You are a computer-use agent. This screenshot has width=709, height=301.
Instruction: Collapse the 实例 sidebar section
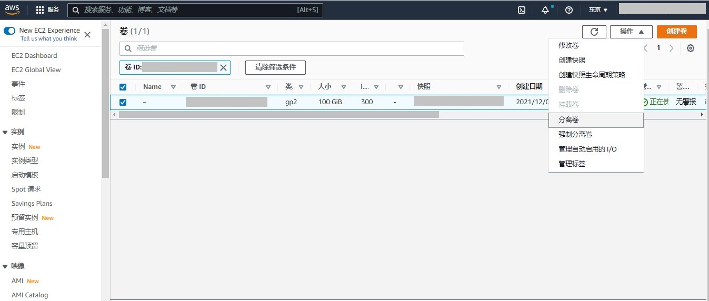[5, 132]
